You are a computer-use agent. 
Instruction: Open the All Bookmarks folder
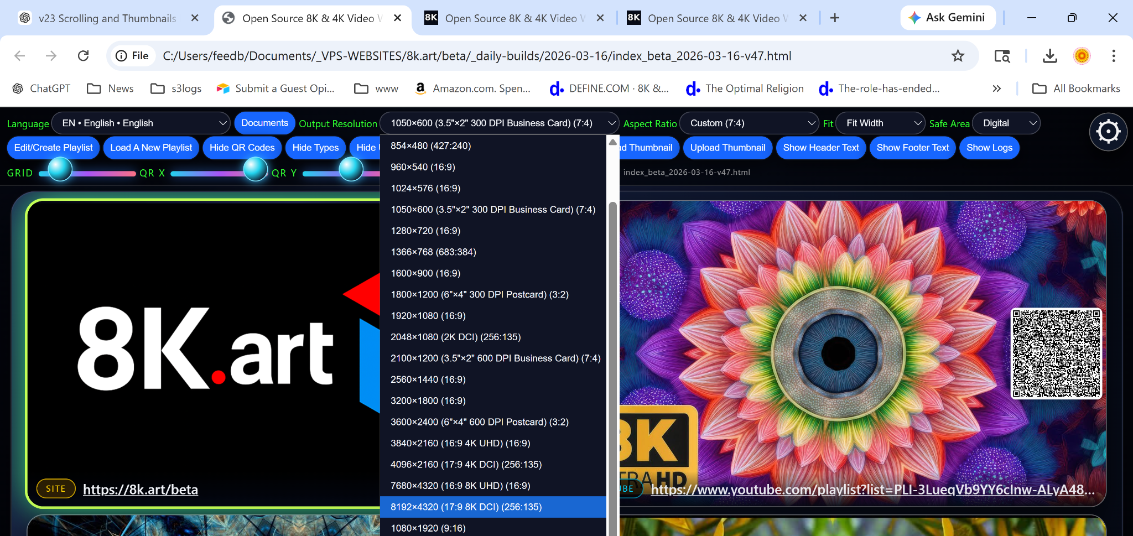pyautogui.click(x=1076, y=89)
